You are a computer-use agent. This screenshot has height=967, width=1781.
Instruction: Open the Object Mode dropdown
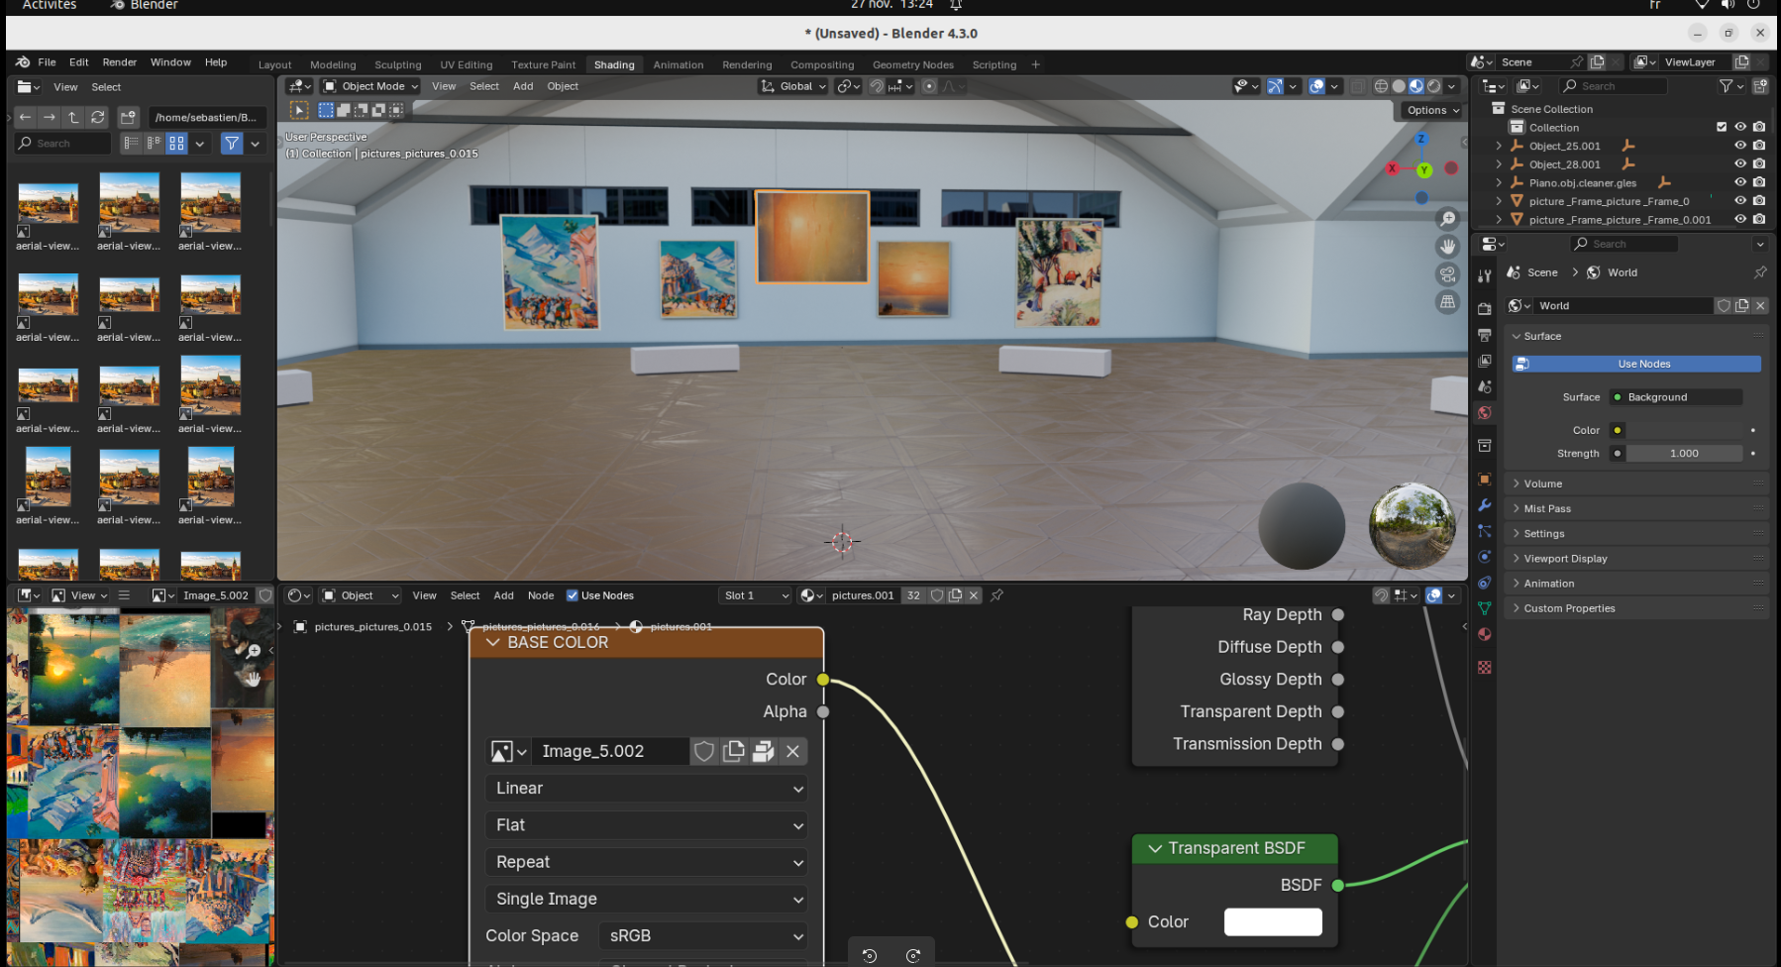click(370, 86)
